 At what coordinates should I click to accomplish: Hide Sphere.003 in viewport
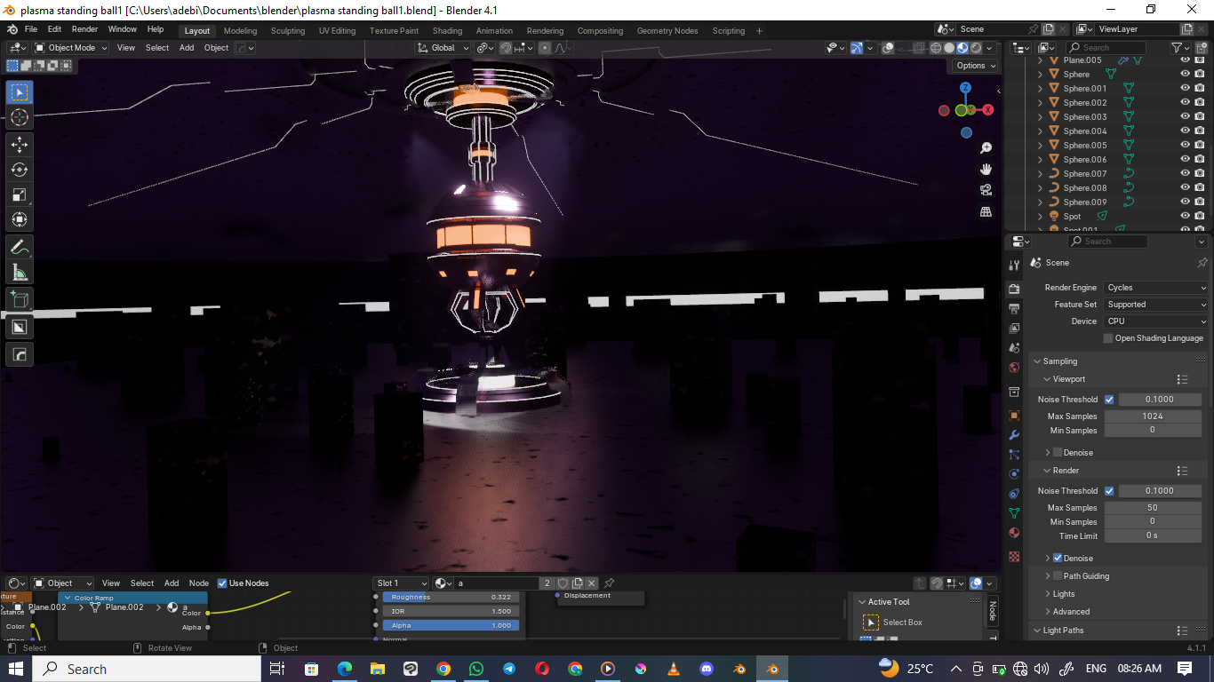(1185, 117)
